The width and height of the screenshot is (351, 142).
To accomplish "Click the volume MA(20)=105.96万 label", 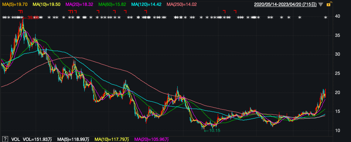I will point(151,139).
